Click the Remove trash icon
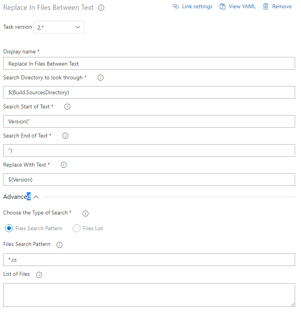 coord(265,6)
